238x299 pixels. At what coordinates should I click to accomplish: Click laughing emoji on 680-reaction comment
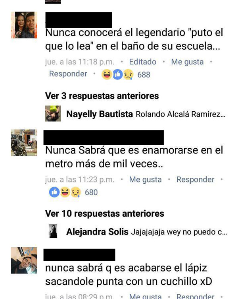(x=65, y=192)
